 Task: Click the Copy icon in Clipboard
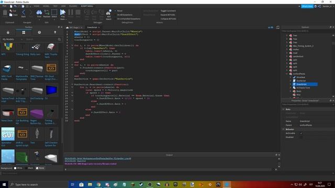(x=10, y=15)
